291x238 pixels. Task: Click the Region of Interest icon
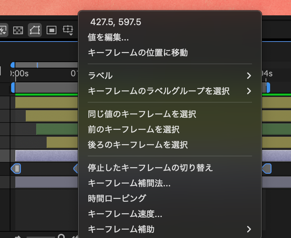pos(52,30)
